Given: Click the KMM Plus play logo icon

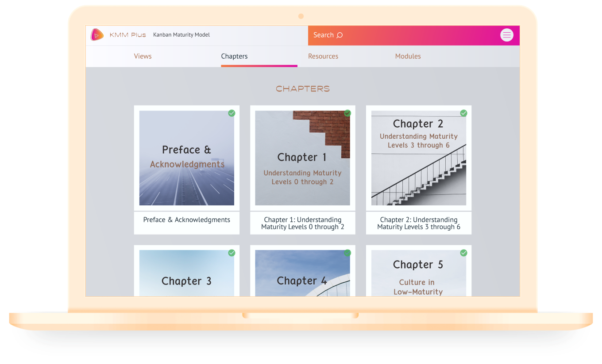Looking at the screenshot, I should coord(97,35).
